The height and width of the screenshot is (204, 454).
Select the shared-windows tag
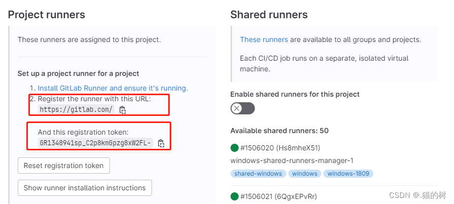coord(258,174)
